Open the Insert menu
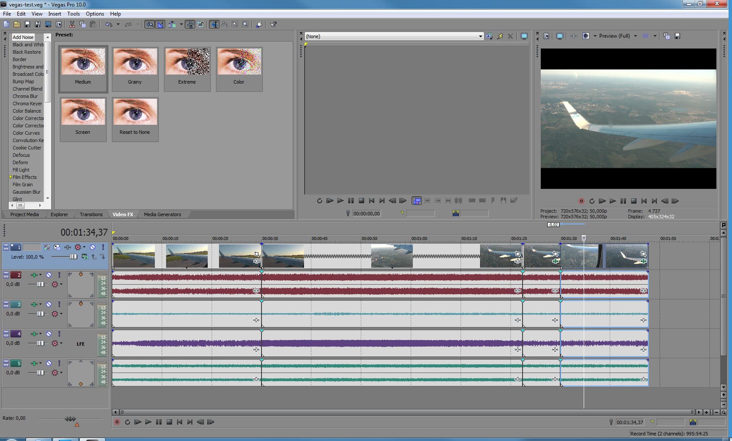The height and width of the screenshot is (441, 732). (55, 14)
